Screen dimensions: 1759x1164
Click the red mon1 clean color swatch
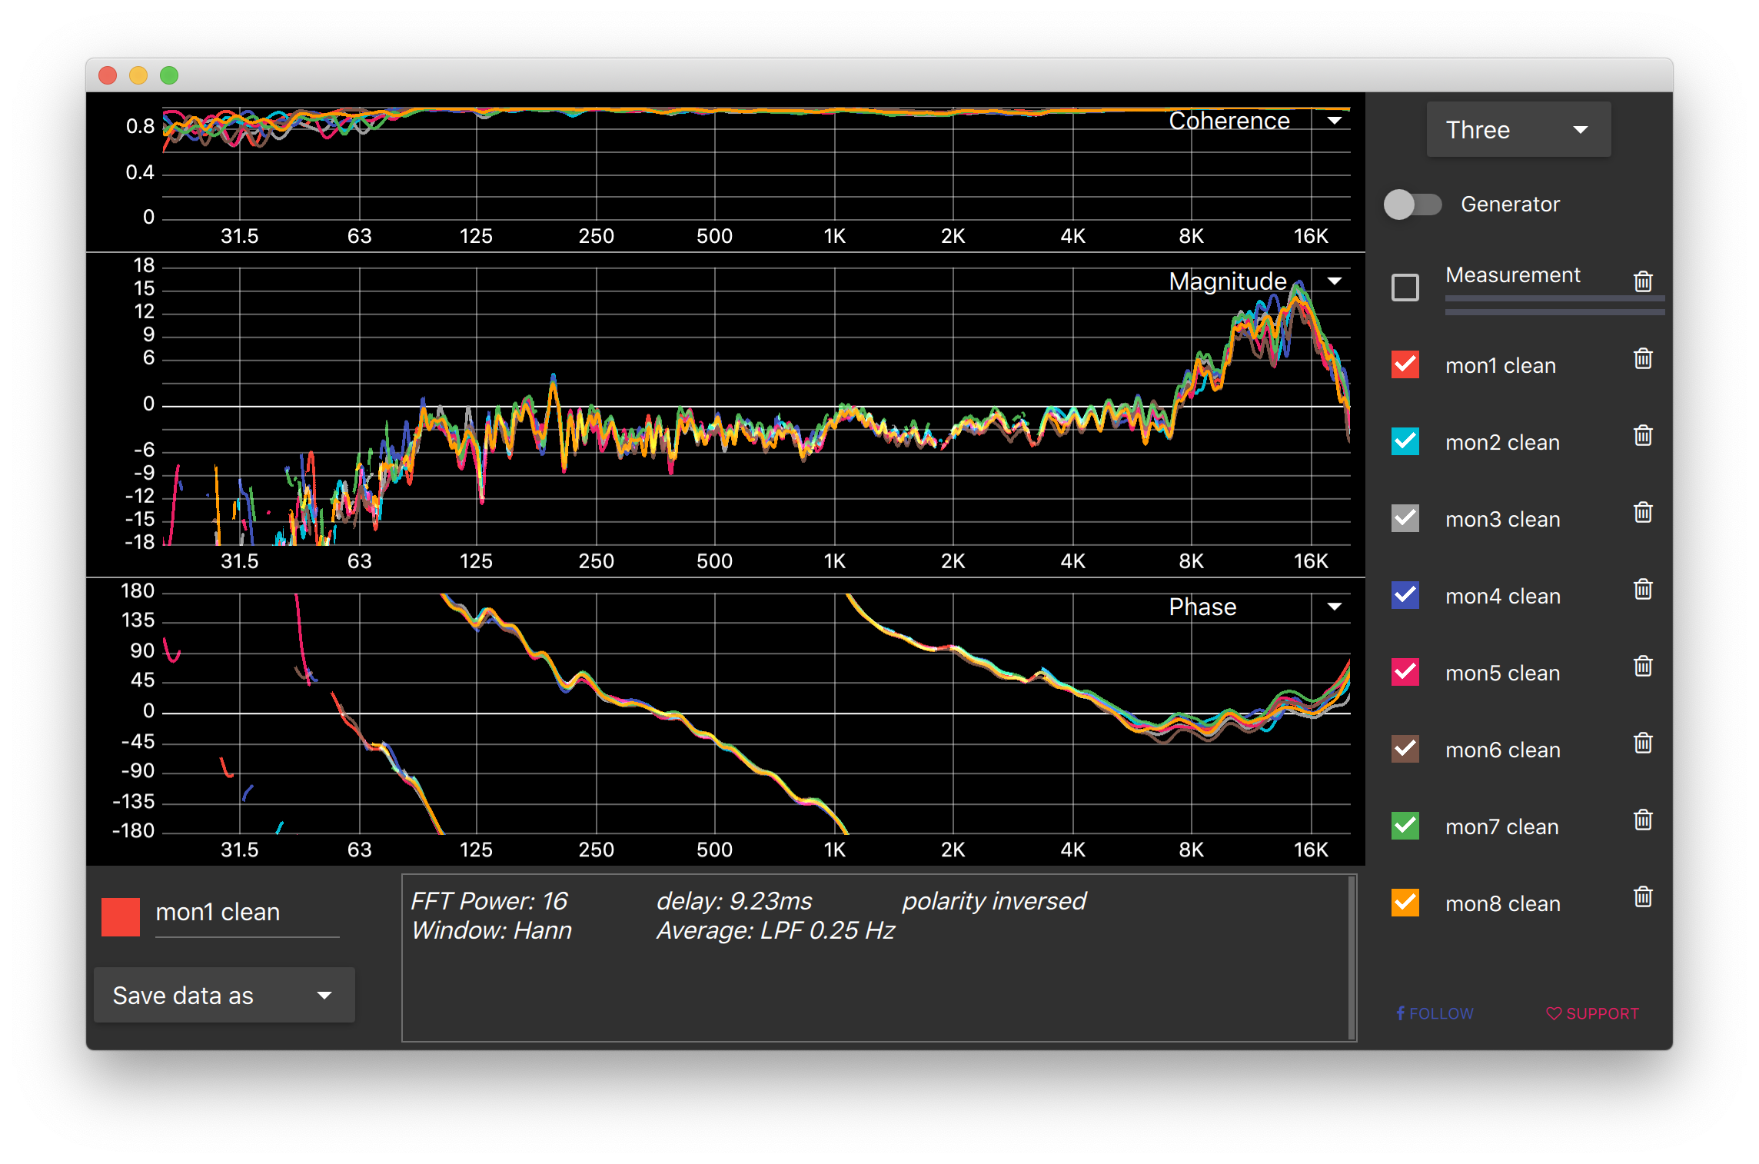coord(121,916)
